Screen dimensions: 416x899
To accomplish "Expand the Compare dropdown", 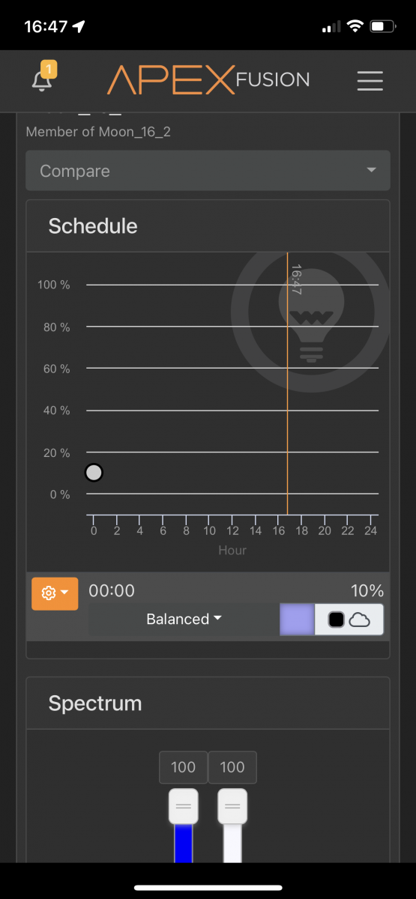I will [208, 171].
